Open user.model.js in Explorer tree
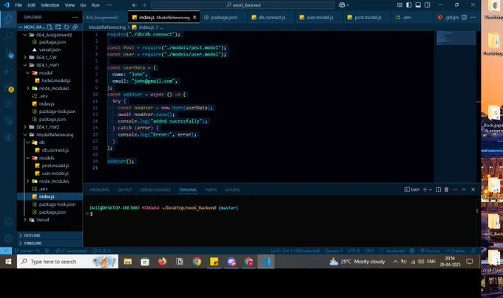Viewport: 503px width, 298px height. tap(55, 173)
